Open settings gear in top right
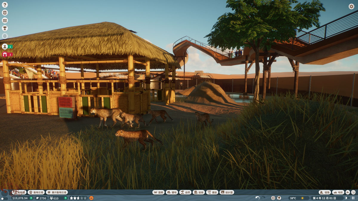Image resolution: width=358 pixels, height=201 pixels. [351, 6]
